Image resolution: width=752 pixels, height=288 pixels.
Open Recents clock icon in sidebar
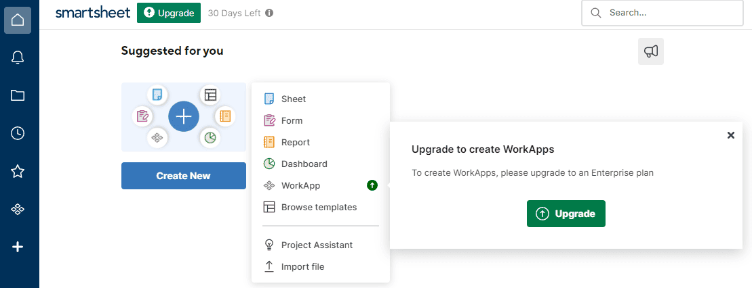pos(18,133)
